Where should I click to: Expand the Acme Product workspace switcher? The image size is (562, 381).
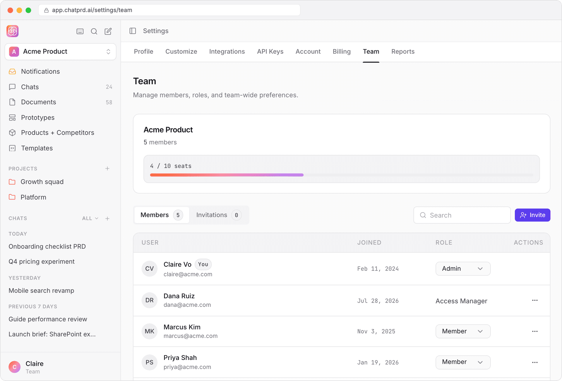[60, 52]
